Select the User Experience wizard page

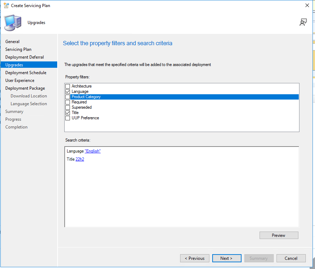tap(20, 80)
